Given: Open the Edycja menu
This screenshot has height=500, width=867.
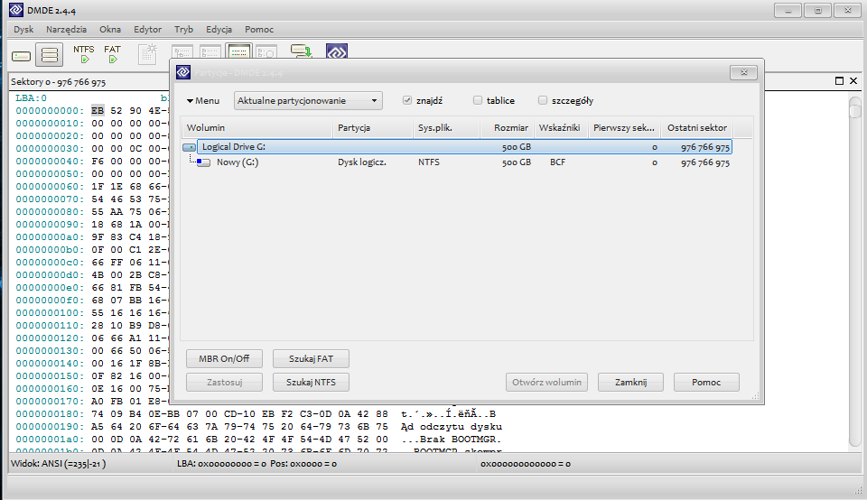Looking at the screenshot, I should click(x=219, y=29).
